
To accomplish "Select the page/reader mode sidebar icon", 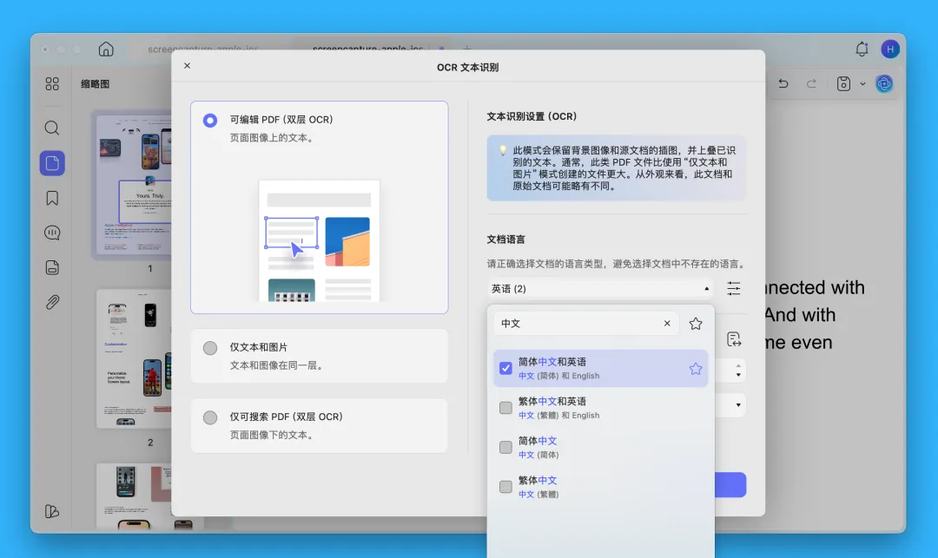I will point(52,163).
